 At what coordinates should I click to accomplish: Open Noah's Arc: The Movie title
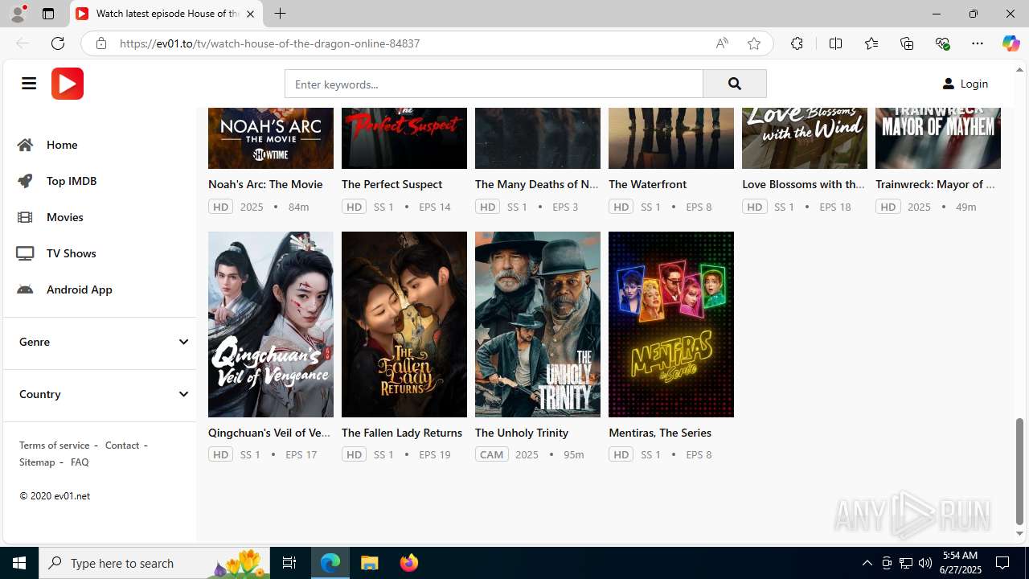click(x=265, y=184)
